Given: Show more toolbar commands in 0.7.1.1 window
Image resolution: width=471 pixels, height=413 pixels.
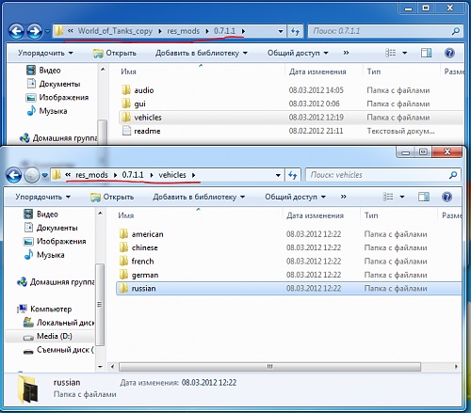Looking at the screenshot, I should coord(346,53).
